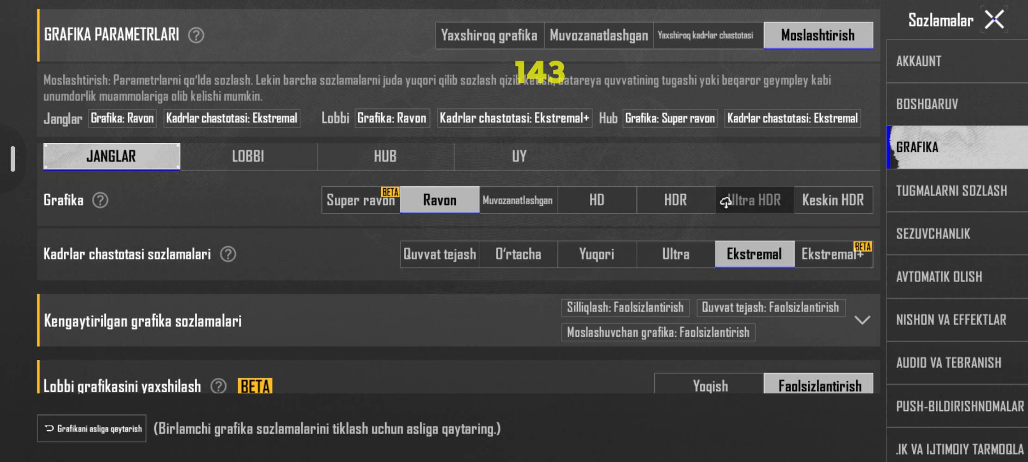Close the Sozlamalar settings panel
This screenshot has width=1028, height=462.
(x=994, y=20)
